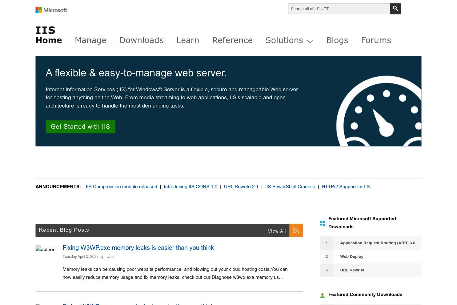Open the Blogs navigation item

coord(337,40)
